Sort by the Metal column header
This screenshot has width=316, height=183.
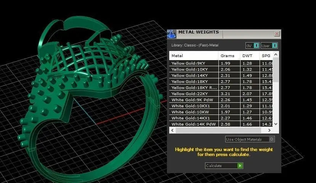pos(194,56)
